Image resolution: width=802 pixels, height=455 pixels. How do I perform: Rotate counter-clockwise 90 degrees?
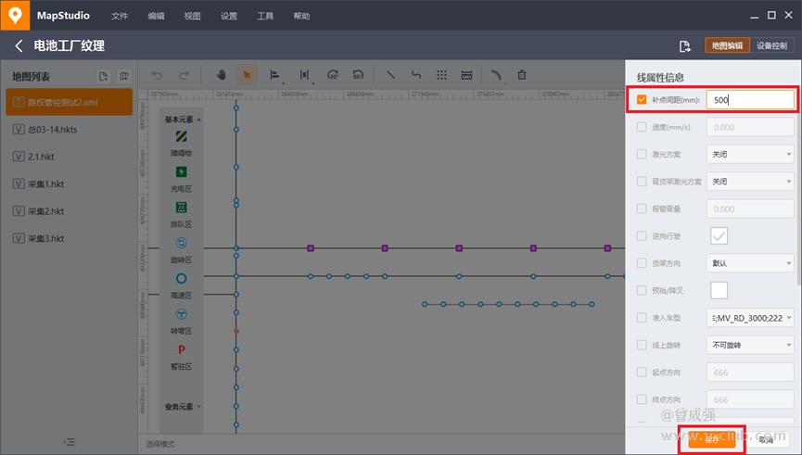click(358, 75)
